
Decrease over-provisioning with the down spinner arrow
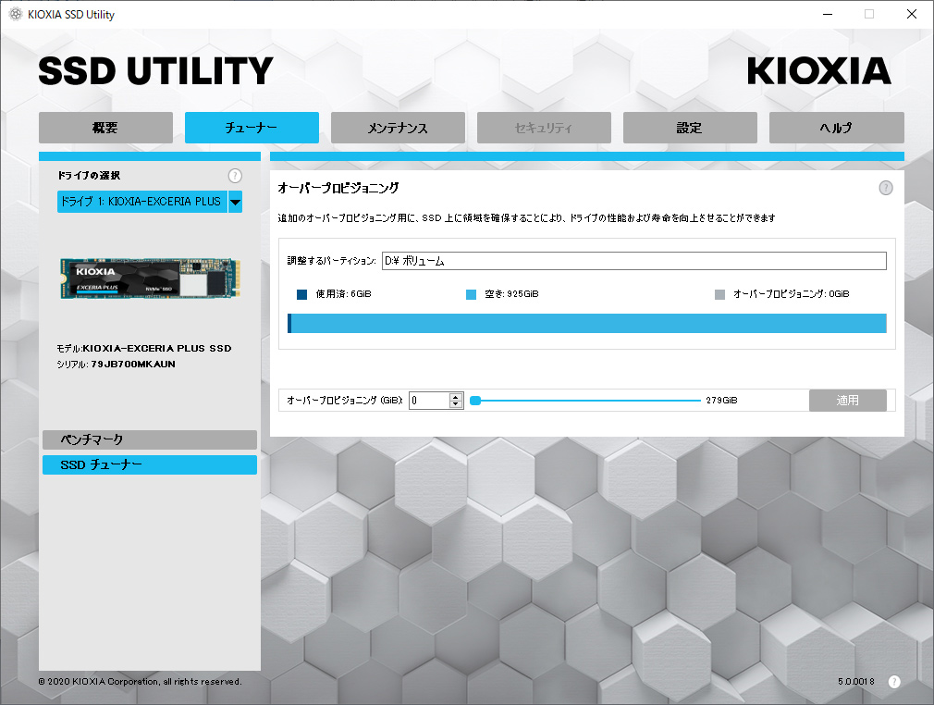[x=456, y=404]
